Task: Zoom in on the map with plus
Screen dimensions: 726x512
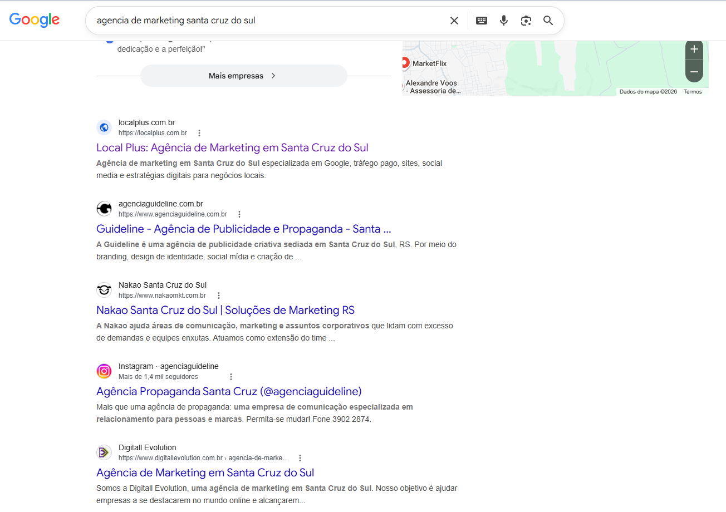Action: click(x=694, y=50)
